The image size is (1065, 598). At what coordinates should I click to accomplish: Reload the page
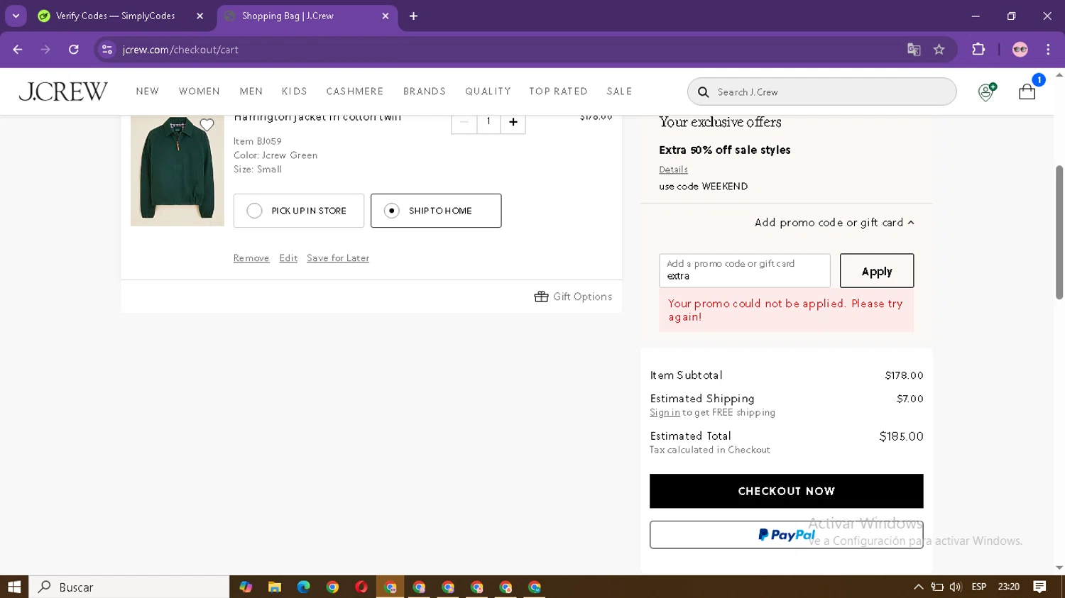[74, 50]
